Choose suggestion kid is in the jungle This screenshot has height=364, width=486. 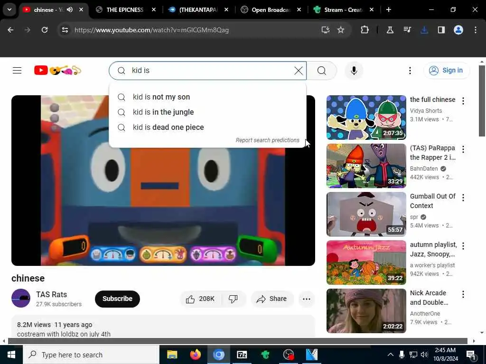tap(208, 112)
